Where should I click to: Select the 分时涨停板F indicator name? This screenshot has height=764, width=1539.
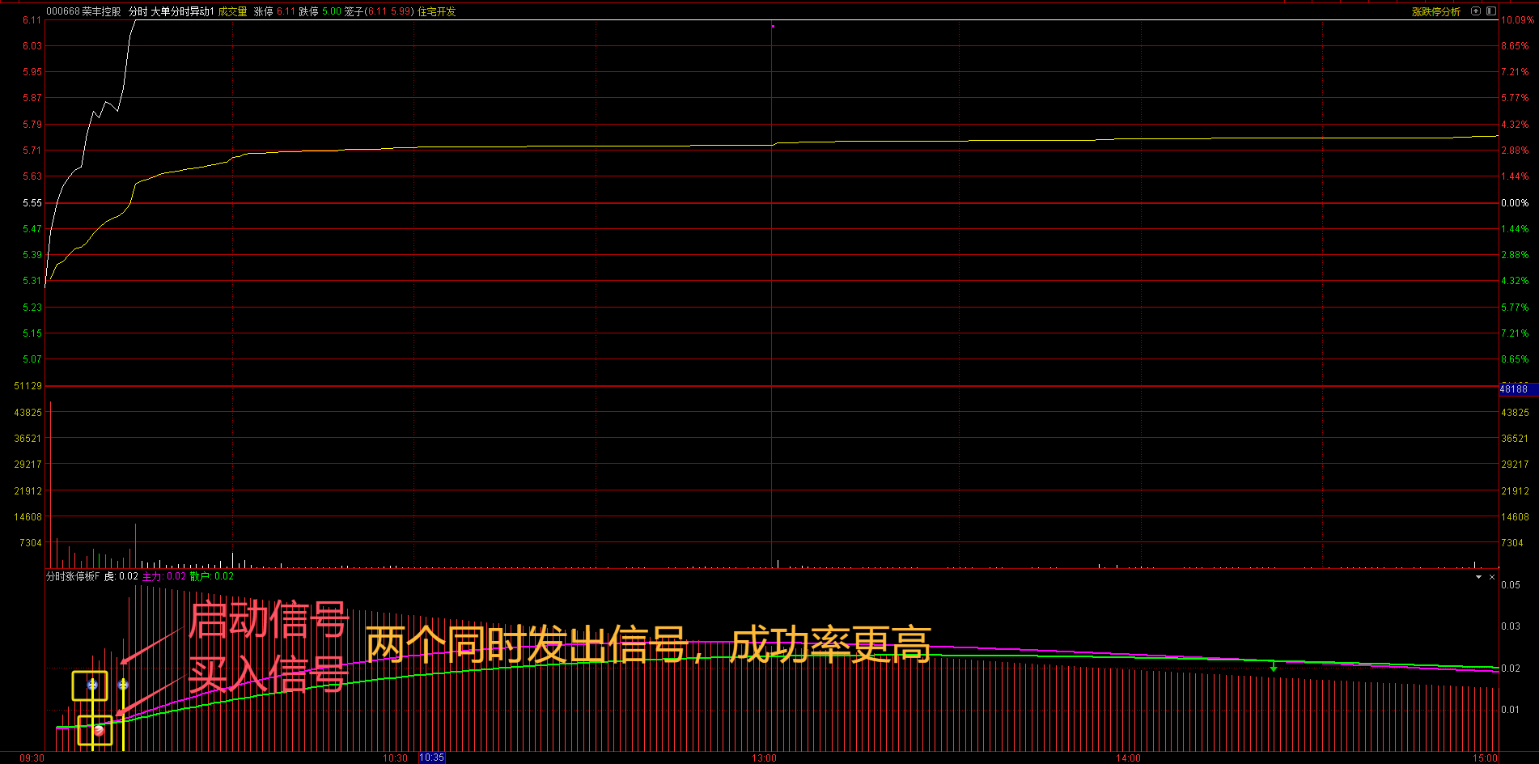(x=73, y=576)
